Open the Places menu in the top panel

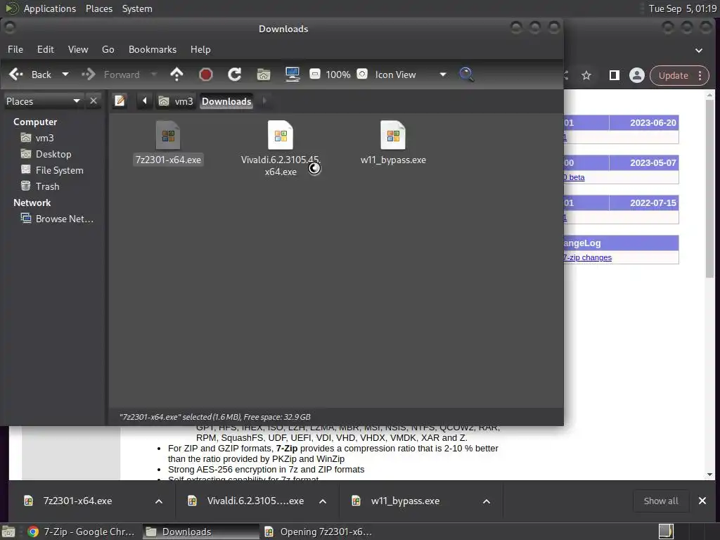point(98,8)
